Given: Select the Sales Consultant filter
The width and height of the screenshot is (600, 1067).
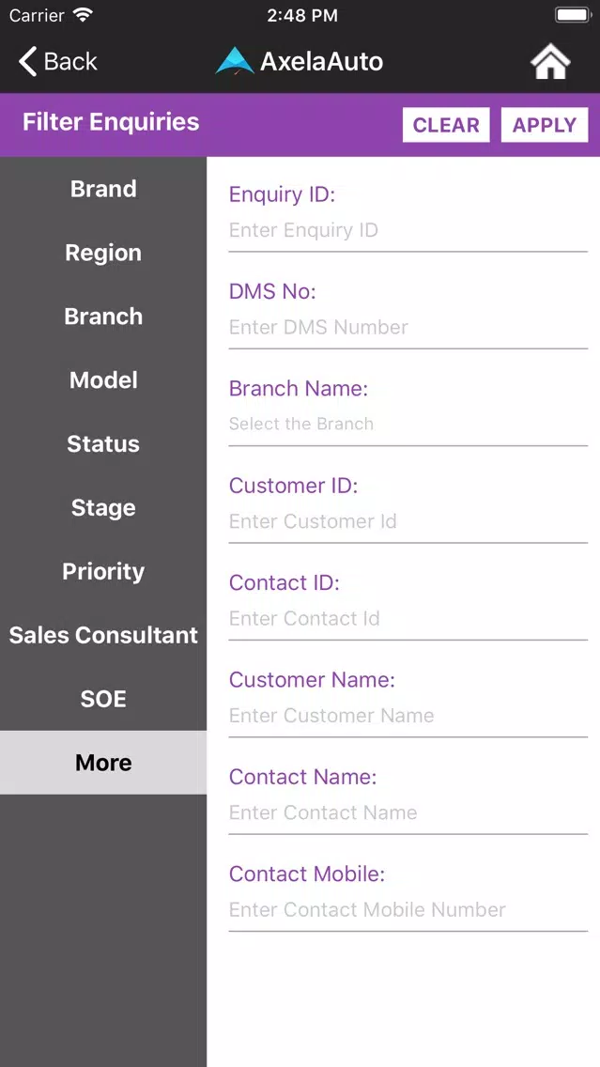Looking at the screenshot, I should coord(103,635).
